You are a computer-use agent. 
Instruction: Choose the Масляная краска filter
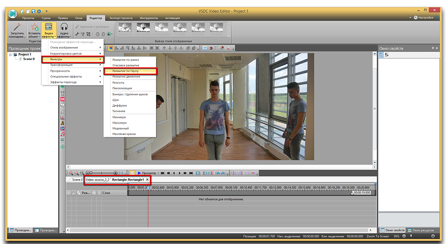click(x=130, y=134)
